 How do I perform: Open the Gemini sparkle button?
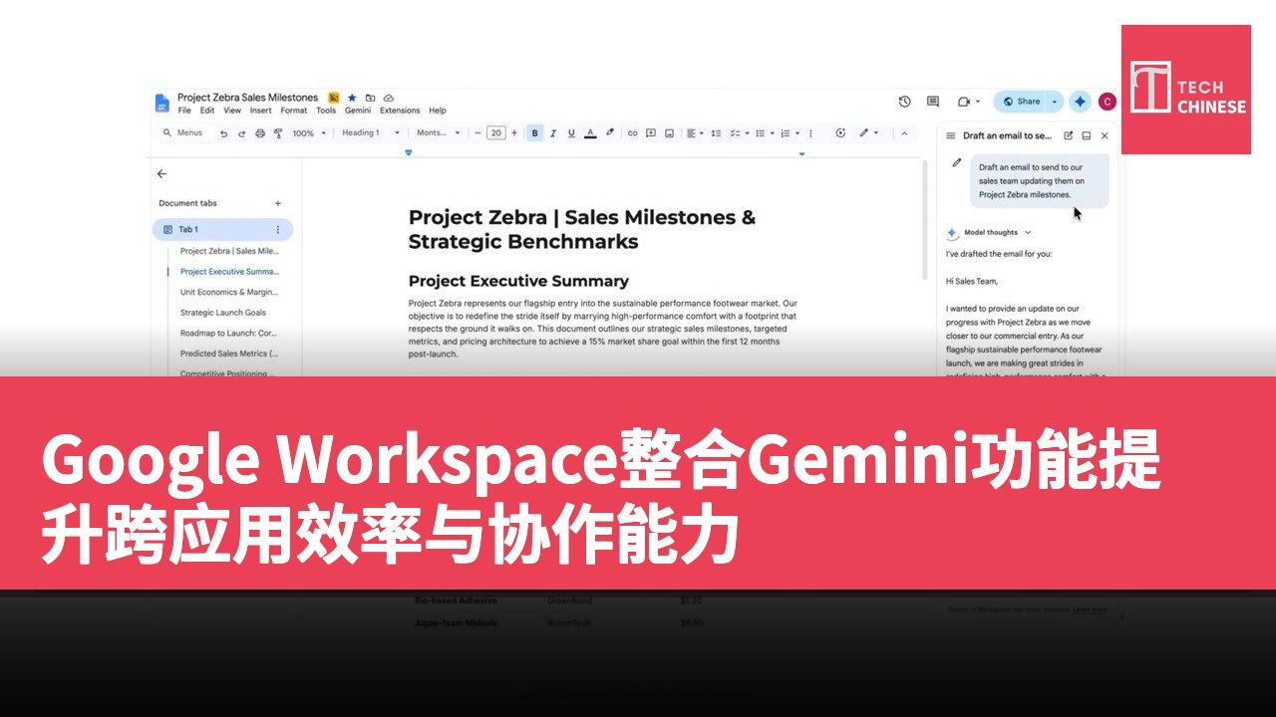pos(1080,102)
